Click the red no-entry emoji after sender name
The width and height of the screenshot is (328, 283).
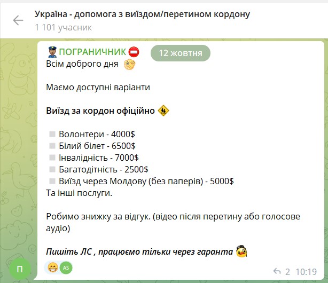pyautogui.click(x=134, y=52)
